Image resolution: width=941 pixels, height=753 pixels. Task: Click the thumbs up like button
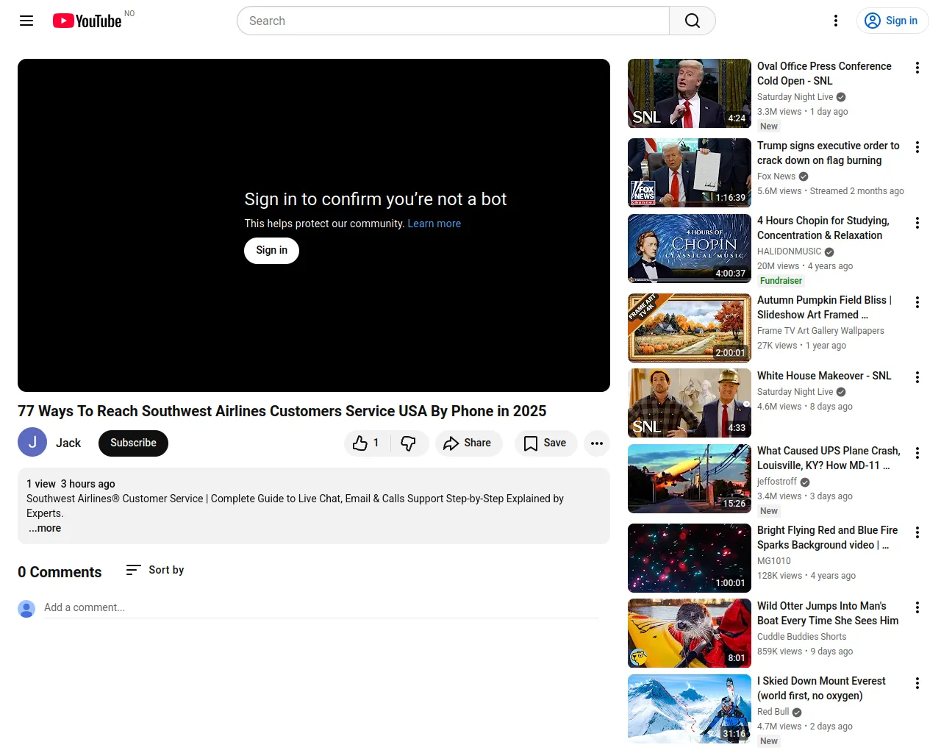366,443
